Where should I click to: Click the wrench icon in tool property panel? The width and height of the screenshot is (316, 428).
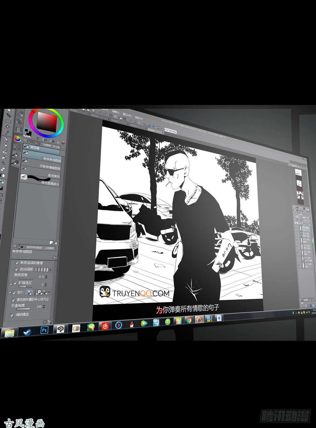pos(51,322)
